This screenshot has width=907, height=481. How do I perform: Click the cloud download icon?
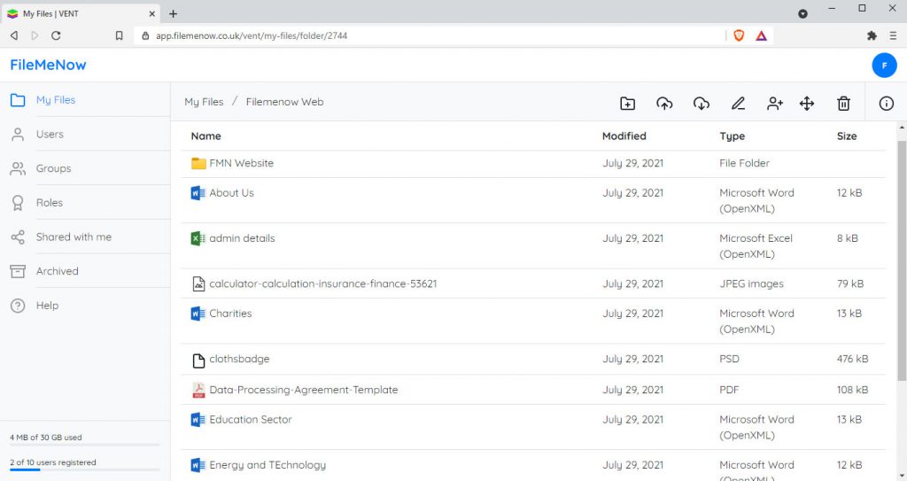702,104
